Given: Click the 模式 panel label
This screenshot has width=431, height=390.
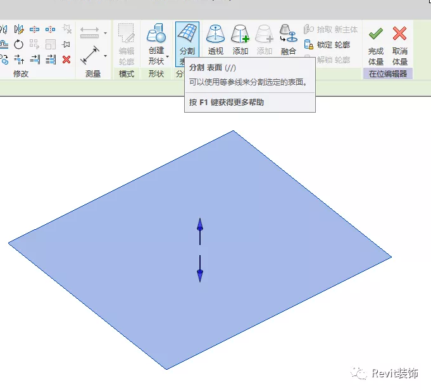Looking at the screenshot, I should [x=127, y=73].
